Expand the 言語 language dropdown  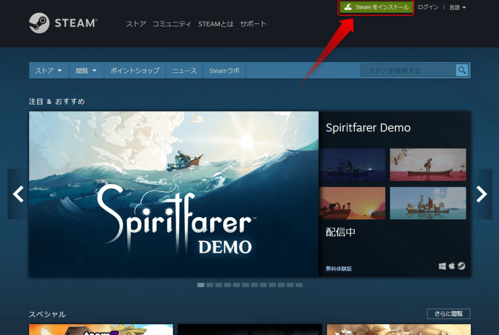[x=457, y=7]
